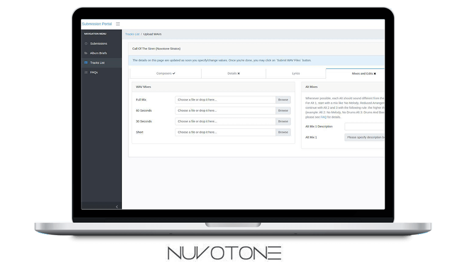The height and width of the screenshot is (270, 451).
Task: Select the Mixes and Edits tab
Action: coord(355,73)
